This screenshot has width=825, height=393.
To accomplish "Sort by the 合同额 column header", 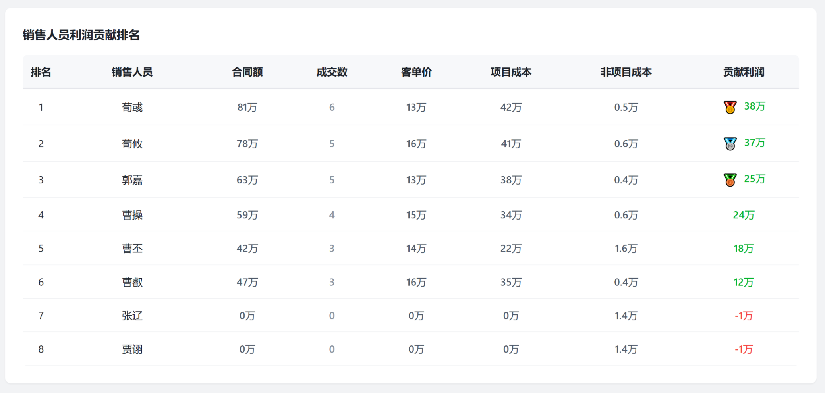I will [x=247, y=72].
